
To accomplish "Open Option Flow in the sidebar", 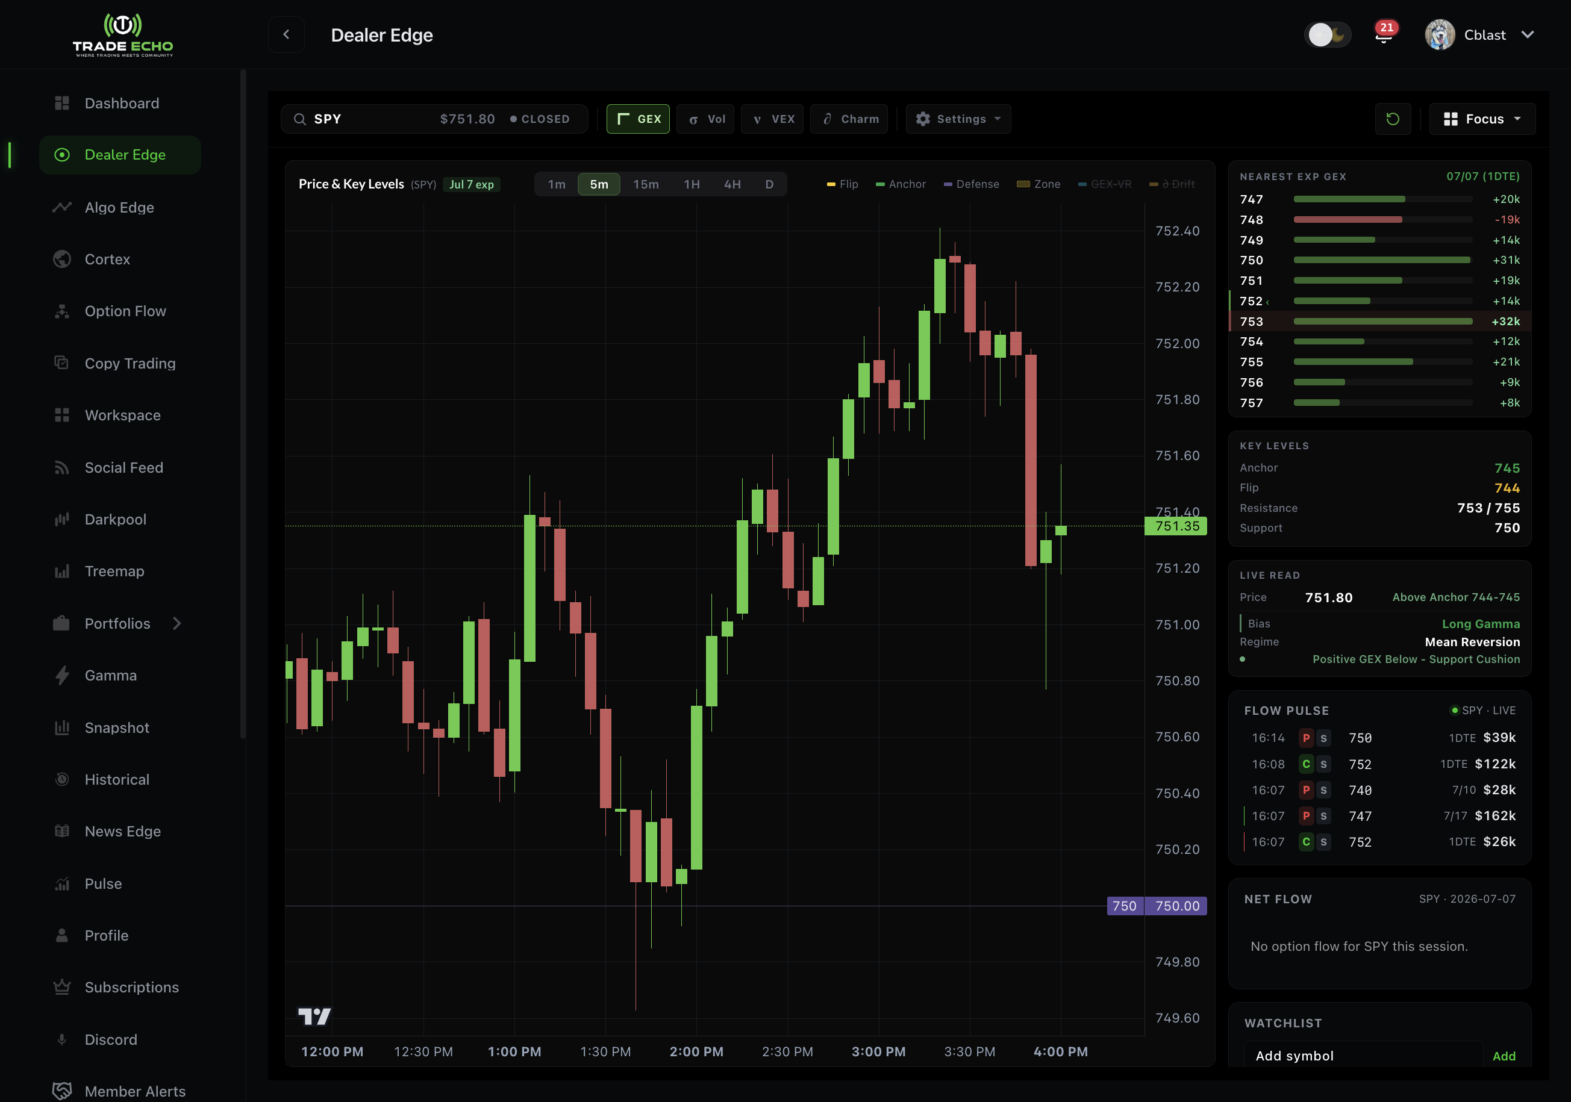I will tap(125, 311).
